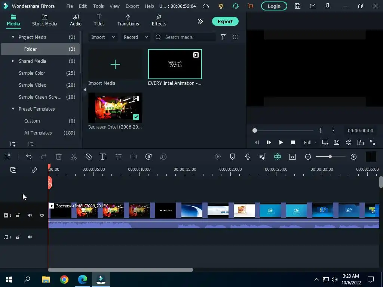Switch to the Effects tab
The height and width of the screenshot is (287, 383).
(x=159, y=20)
